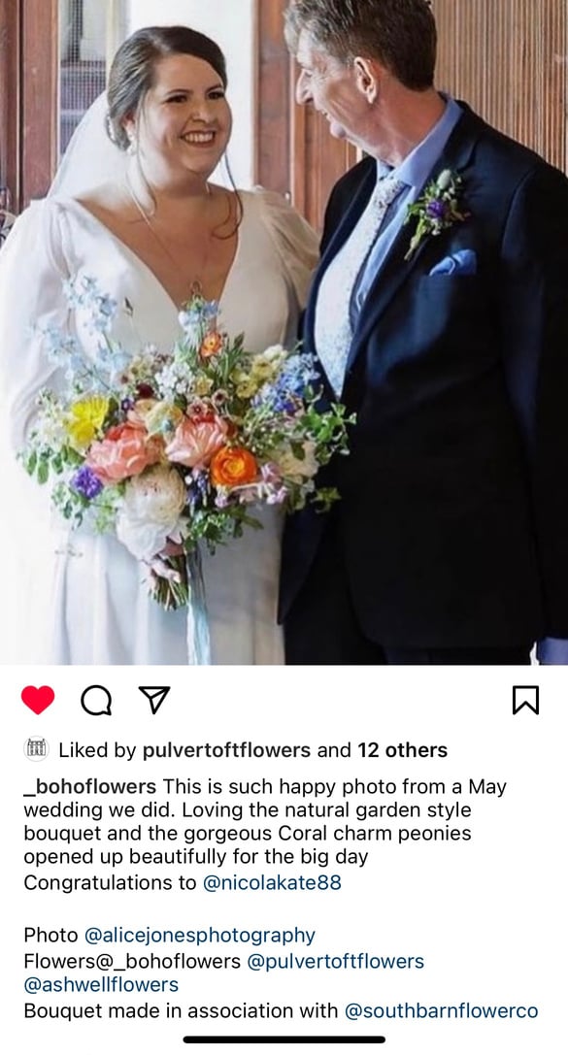Share the post using the paper-plane icon
The width and height of the screenshot is (568, 1055).
153,700
